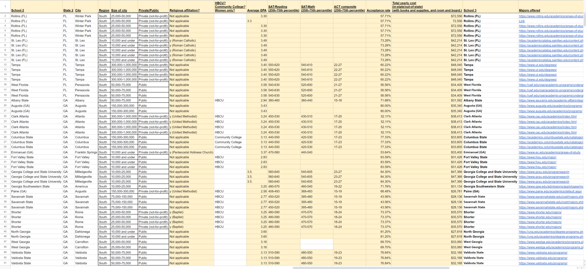Open the Albany State asurams.edu link
586x269 pixels.
click(551, 101)
